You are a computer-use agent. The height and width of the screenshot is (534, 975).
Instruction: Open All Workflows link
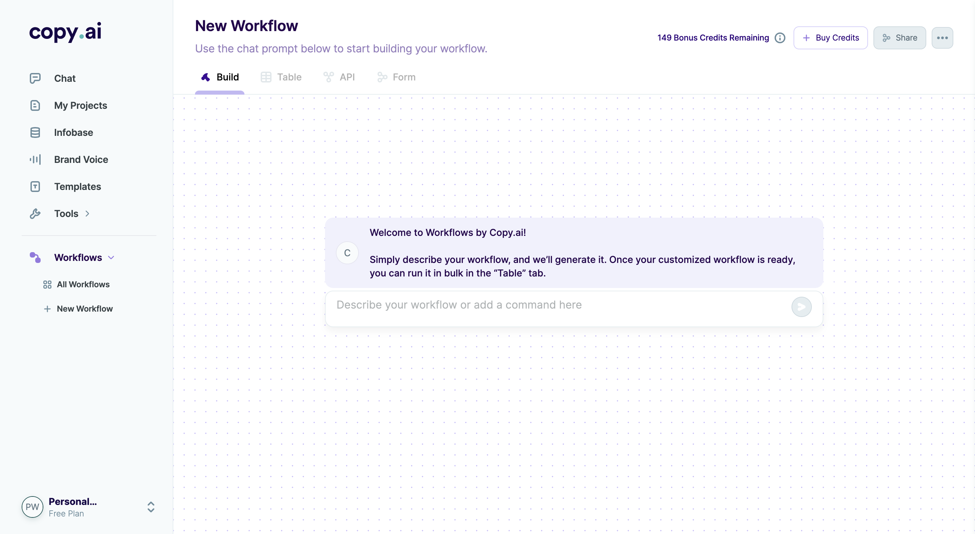(83, 285)
